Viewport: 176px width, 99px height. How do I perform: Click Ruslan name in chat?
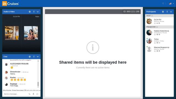[x=13, y=78]
